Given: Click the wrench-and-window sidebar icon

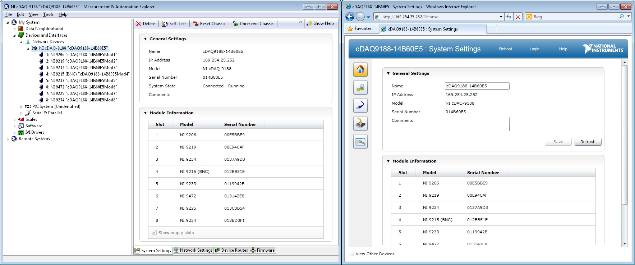Looking at the screenshot, I should coord(360,142).
